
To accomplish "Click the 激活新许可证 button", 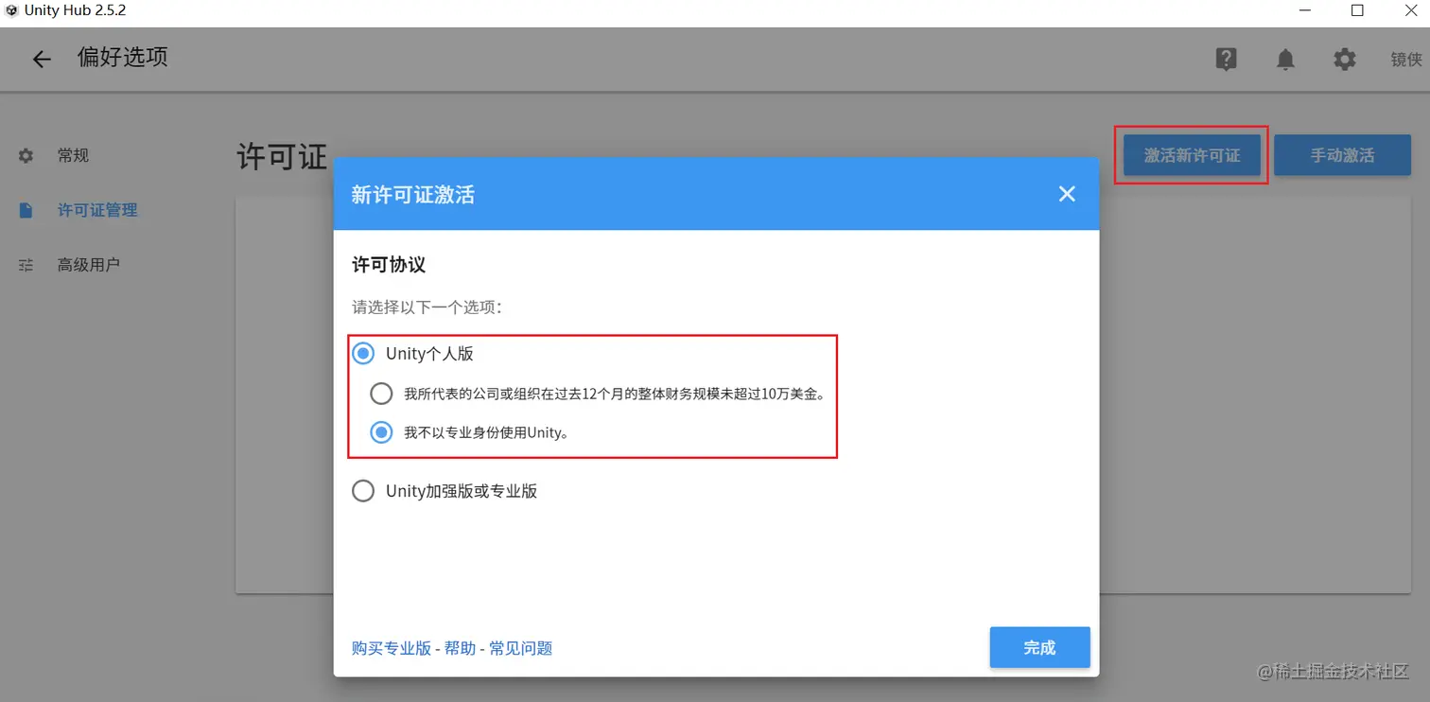I will [1192, 155].
